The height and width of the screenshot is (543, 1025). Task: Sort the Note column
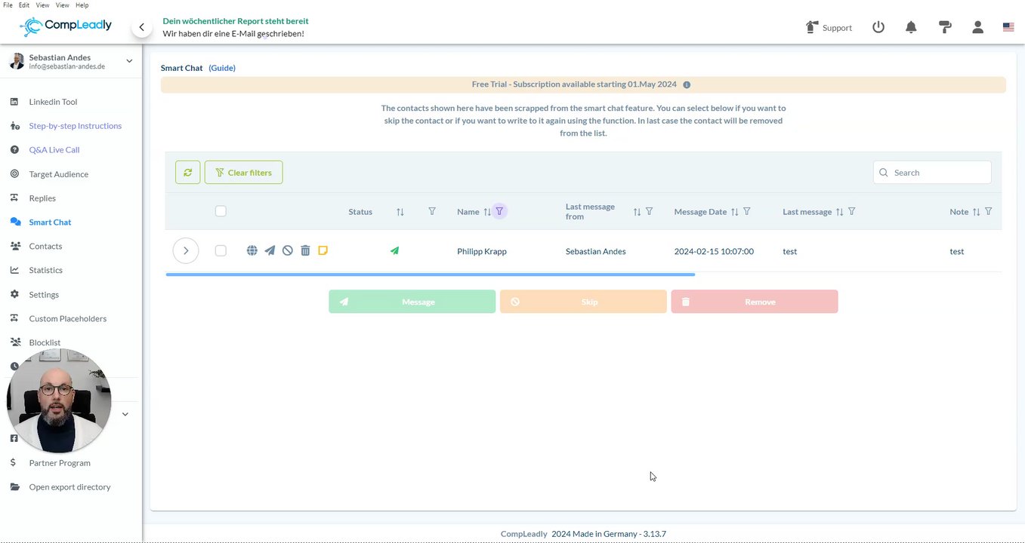[x=976, y=212]
